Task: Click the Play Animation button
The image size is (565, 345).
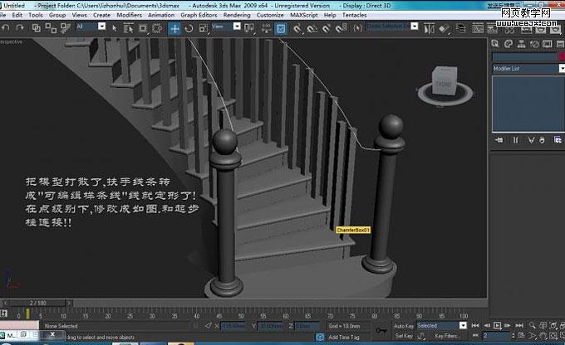Action: 497,326
